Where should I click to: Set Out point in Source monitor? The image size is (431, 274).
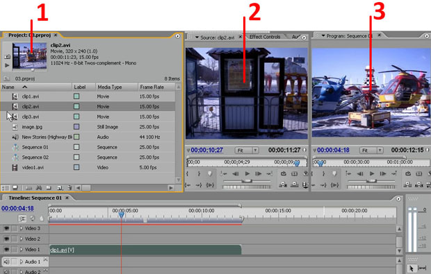pyautogui.click(x=199, y=173)
